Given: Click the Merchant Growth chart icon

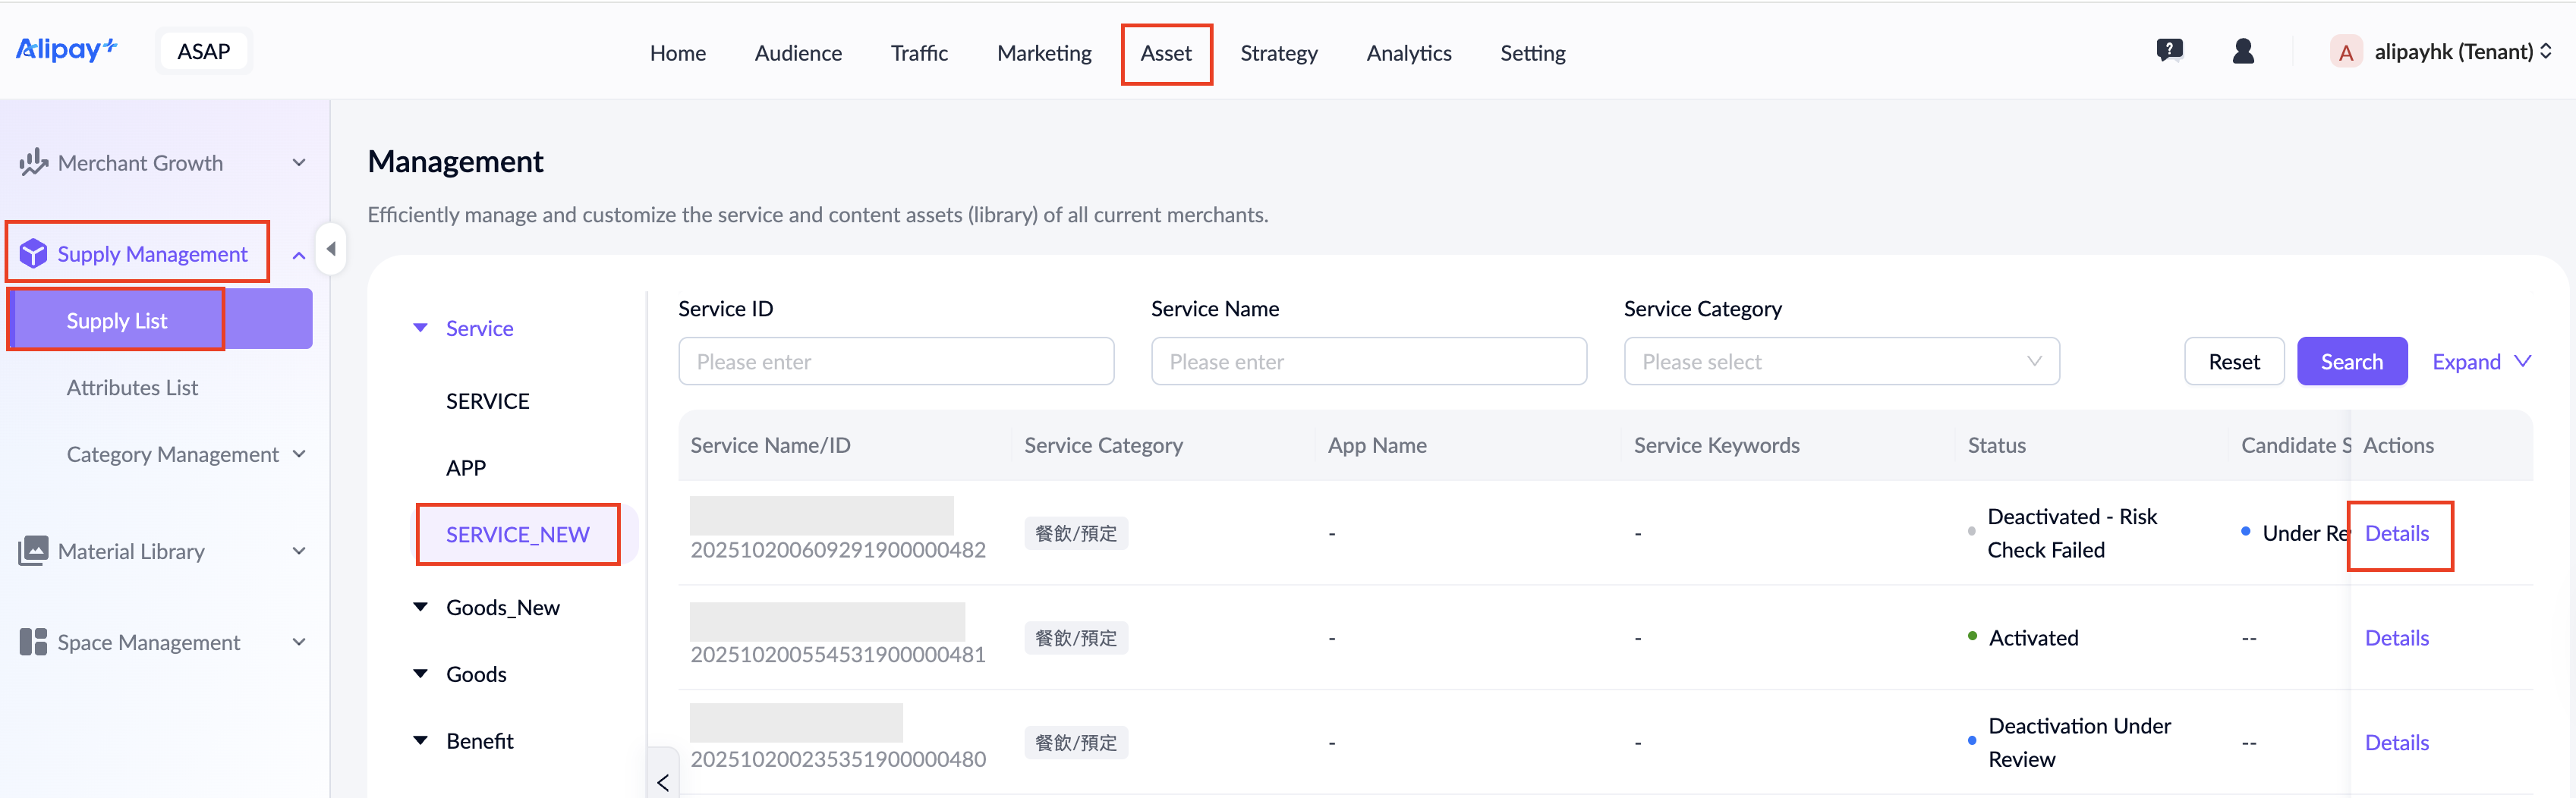Looking at the screenshot, I should tap(33, 162).
